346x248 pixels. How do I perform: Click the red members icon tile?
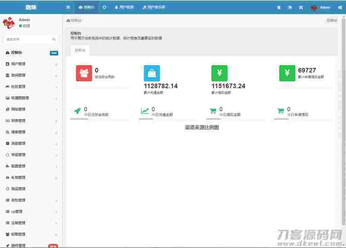point(84,73)
